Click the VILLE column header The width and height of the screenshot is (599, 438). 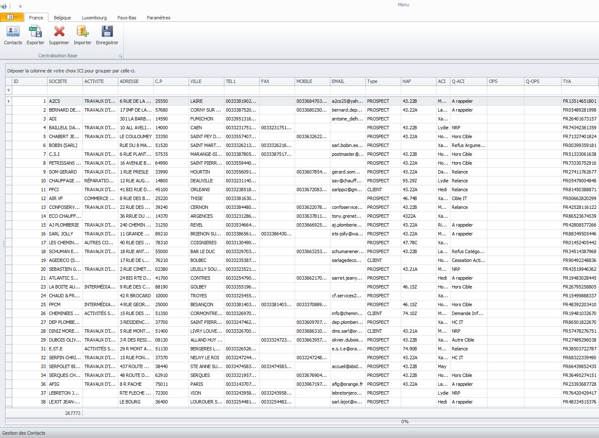click(x=206, y=81)
